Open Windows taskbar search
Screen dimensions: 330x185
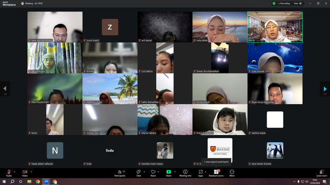click(x=12, y=181)
